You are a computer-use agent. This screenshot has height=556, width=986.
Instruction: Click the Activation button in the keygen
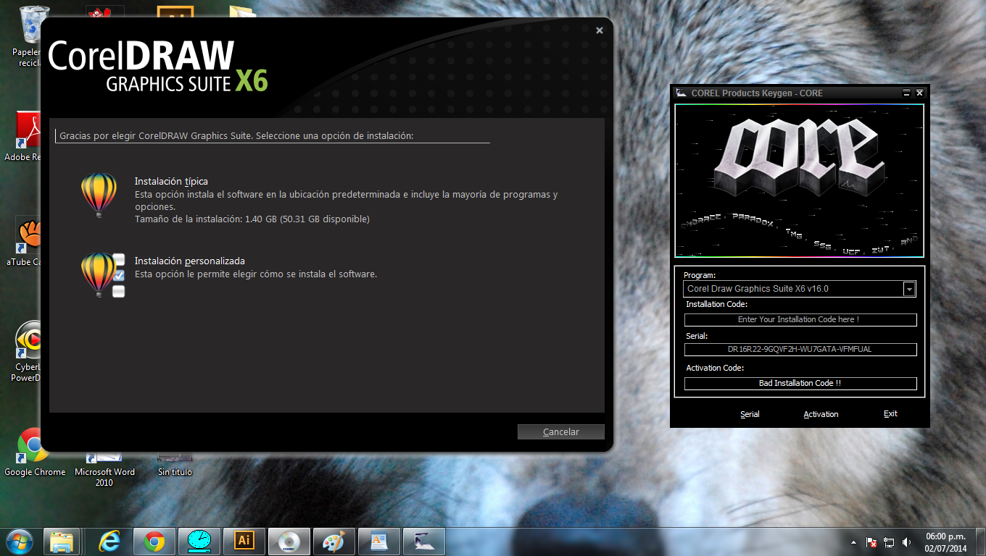pos(821,414)
